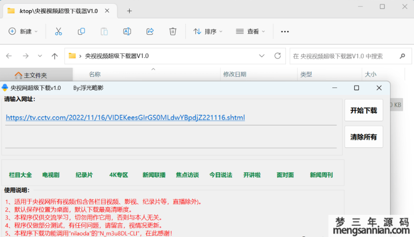Navigate up one folder level
Image resolution: width=414 pixels, height=237 pixels.
55,56
